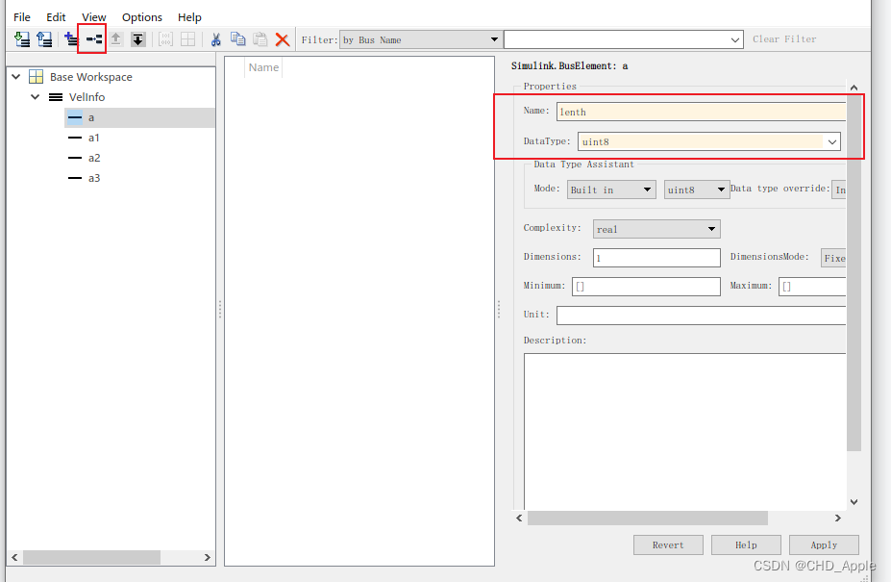The height and width of the screenshot is (582, 891).
Task: Move element down using the down arrow icon
Action: coord(138,38)
